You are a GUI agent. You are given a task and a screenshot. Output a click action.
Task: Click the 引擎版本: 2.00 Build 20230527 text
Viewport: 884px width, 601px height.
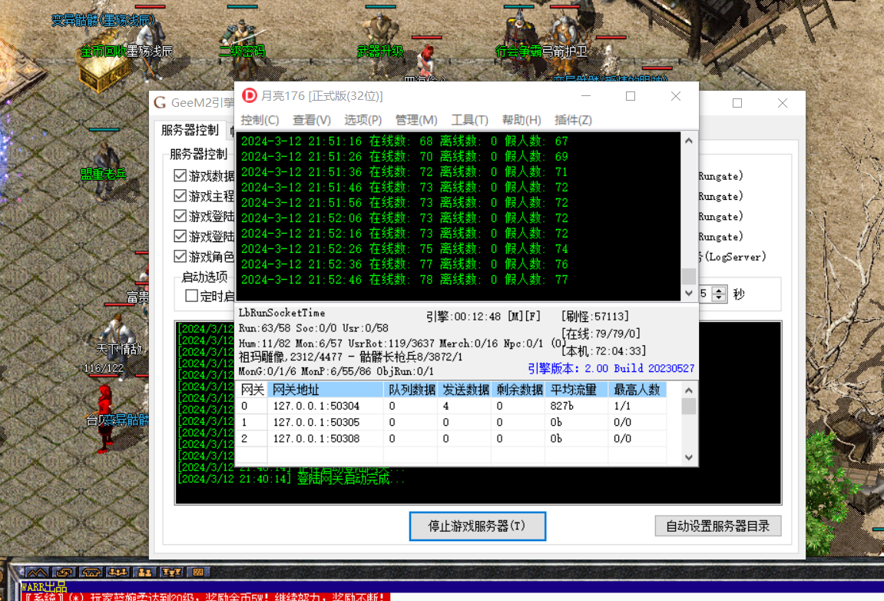point(611,368)
